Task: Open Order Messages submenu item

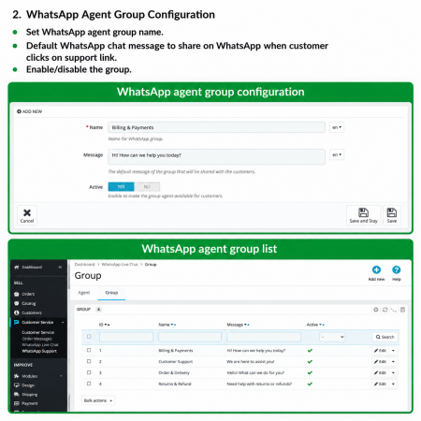Action: coord(36,339)
